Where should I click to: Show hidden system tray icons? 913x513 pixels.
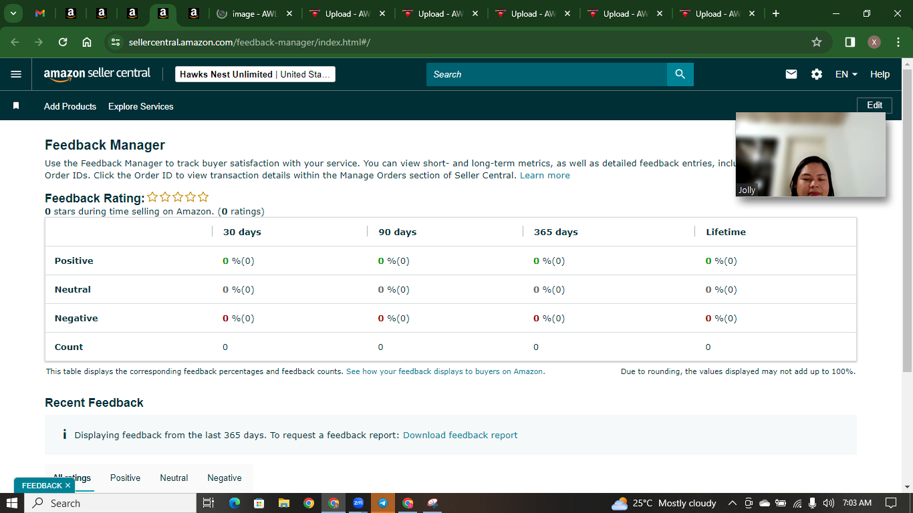tap(733, 503)
